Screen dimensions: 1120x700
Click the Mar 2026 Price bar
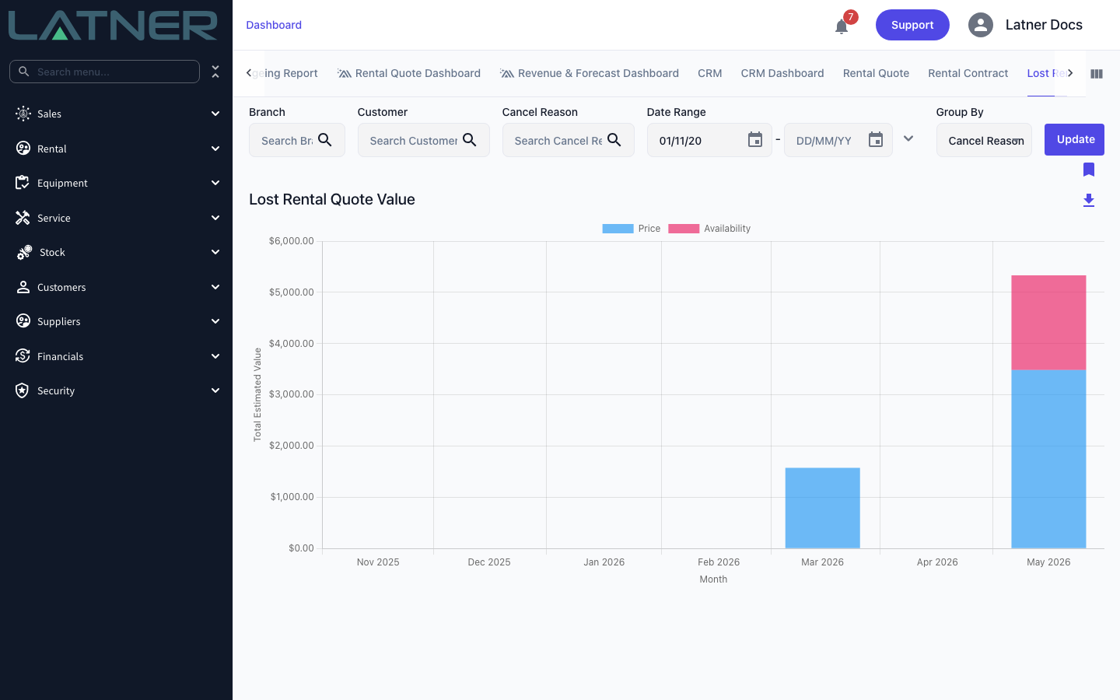click(x=823, y=508)
